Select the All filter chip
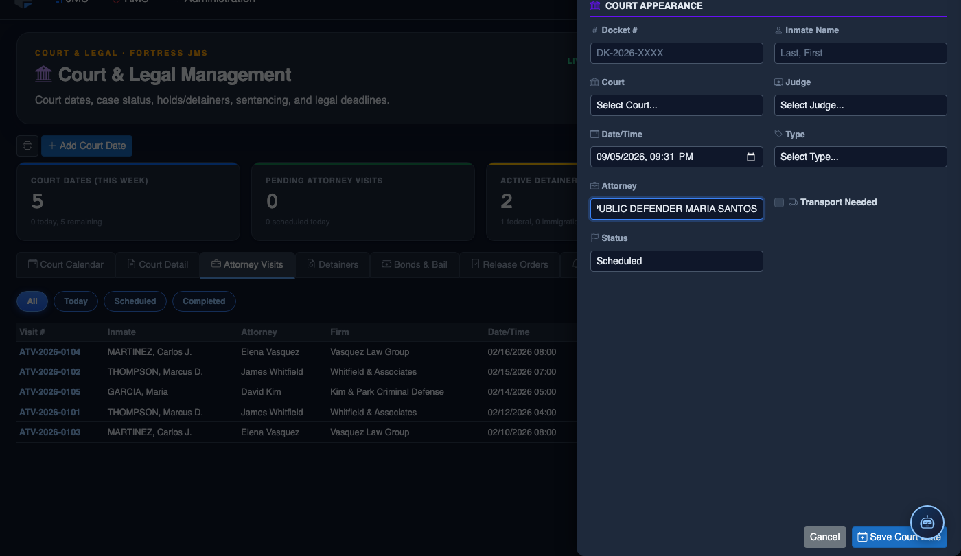The image size is (961, 556). (x=32, y=301)
